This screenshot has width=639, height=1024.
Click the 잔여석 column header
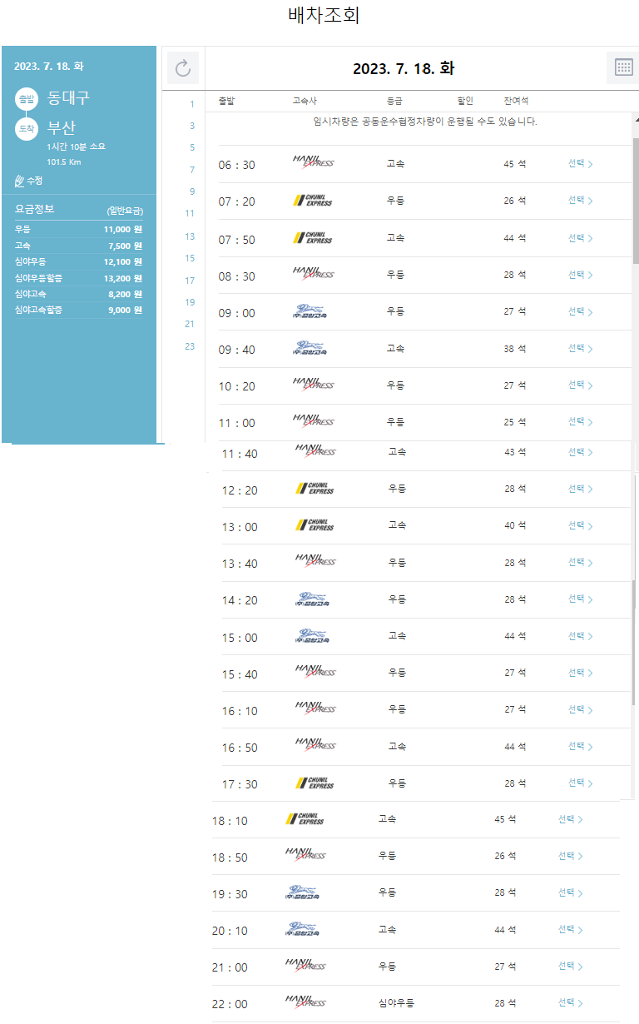(x=516, y=101)
